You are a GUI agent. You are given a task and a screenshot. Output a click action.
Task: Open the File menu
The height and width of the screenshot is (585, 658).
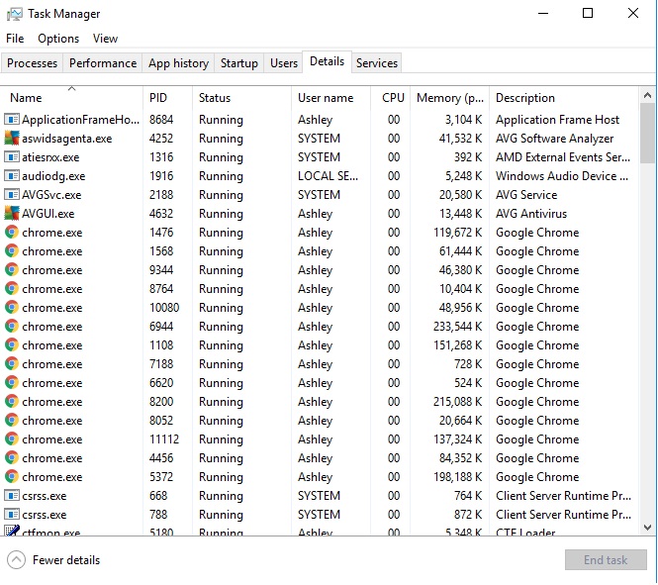tap(15, 39)
